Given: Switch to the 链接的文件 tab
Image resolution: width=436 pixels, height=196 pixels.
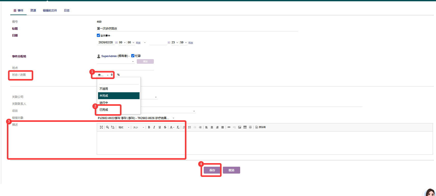Looking at the screenshot, I should click(x=50, y=10).
